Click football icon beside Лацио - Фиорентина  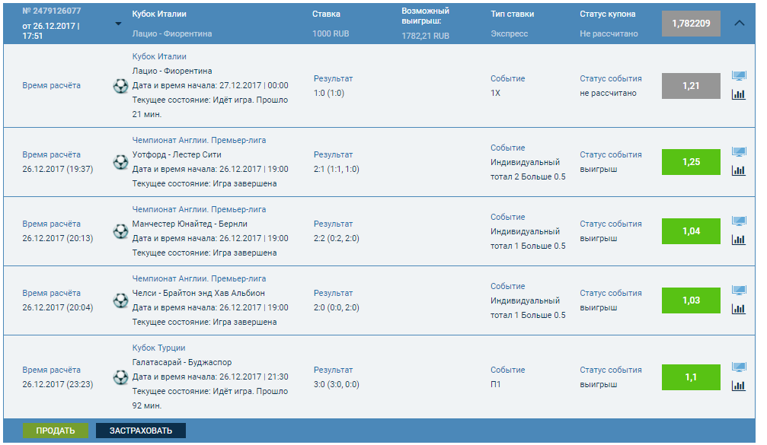coord(120,86)
